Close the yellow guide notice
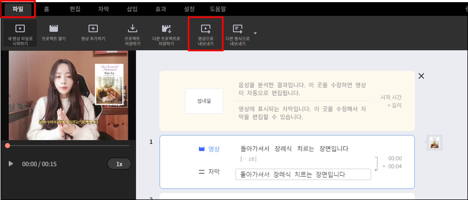Screen dimensions: 468x200 pyautogui.click(x=421, y=76)
